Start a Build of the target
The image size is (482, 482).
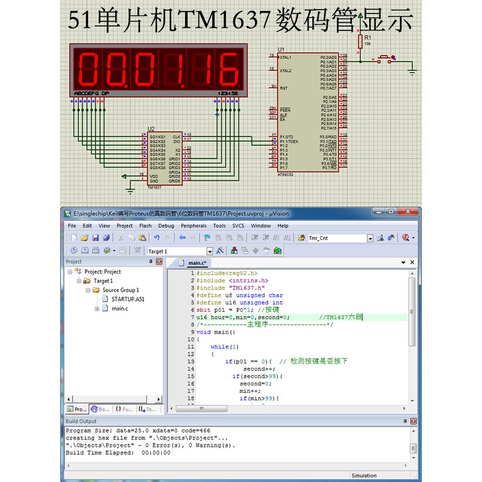coord(86,250)
